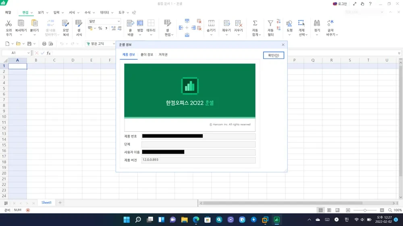Click the Cell Edit (셀 편집) icon
403x226 pixels.
168,23
